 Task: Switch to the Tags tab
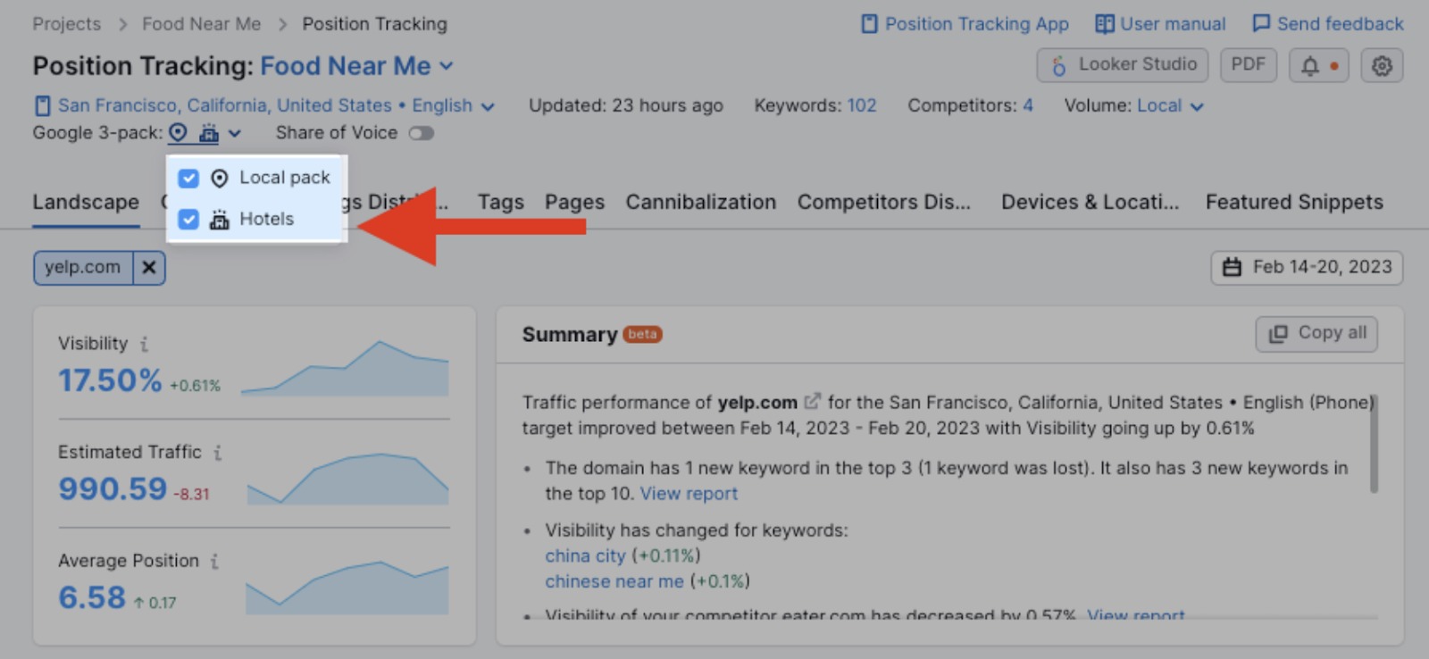point(500,203)
